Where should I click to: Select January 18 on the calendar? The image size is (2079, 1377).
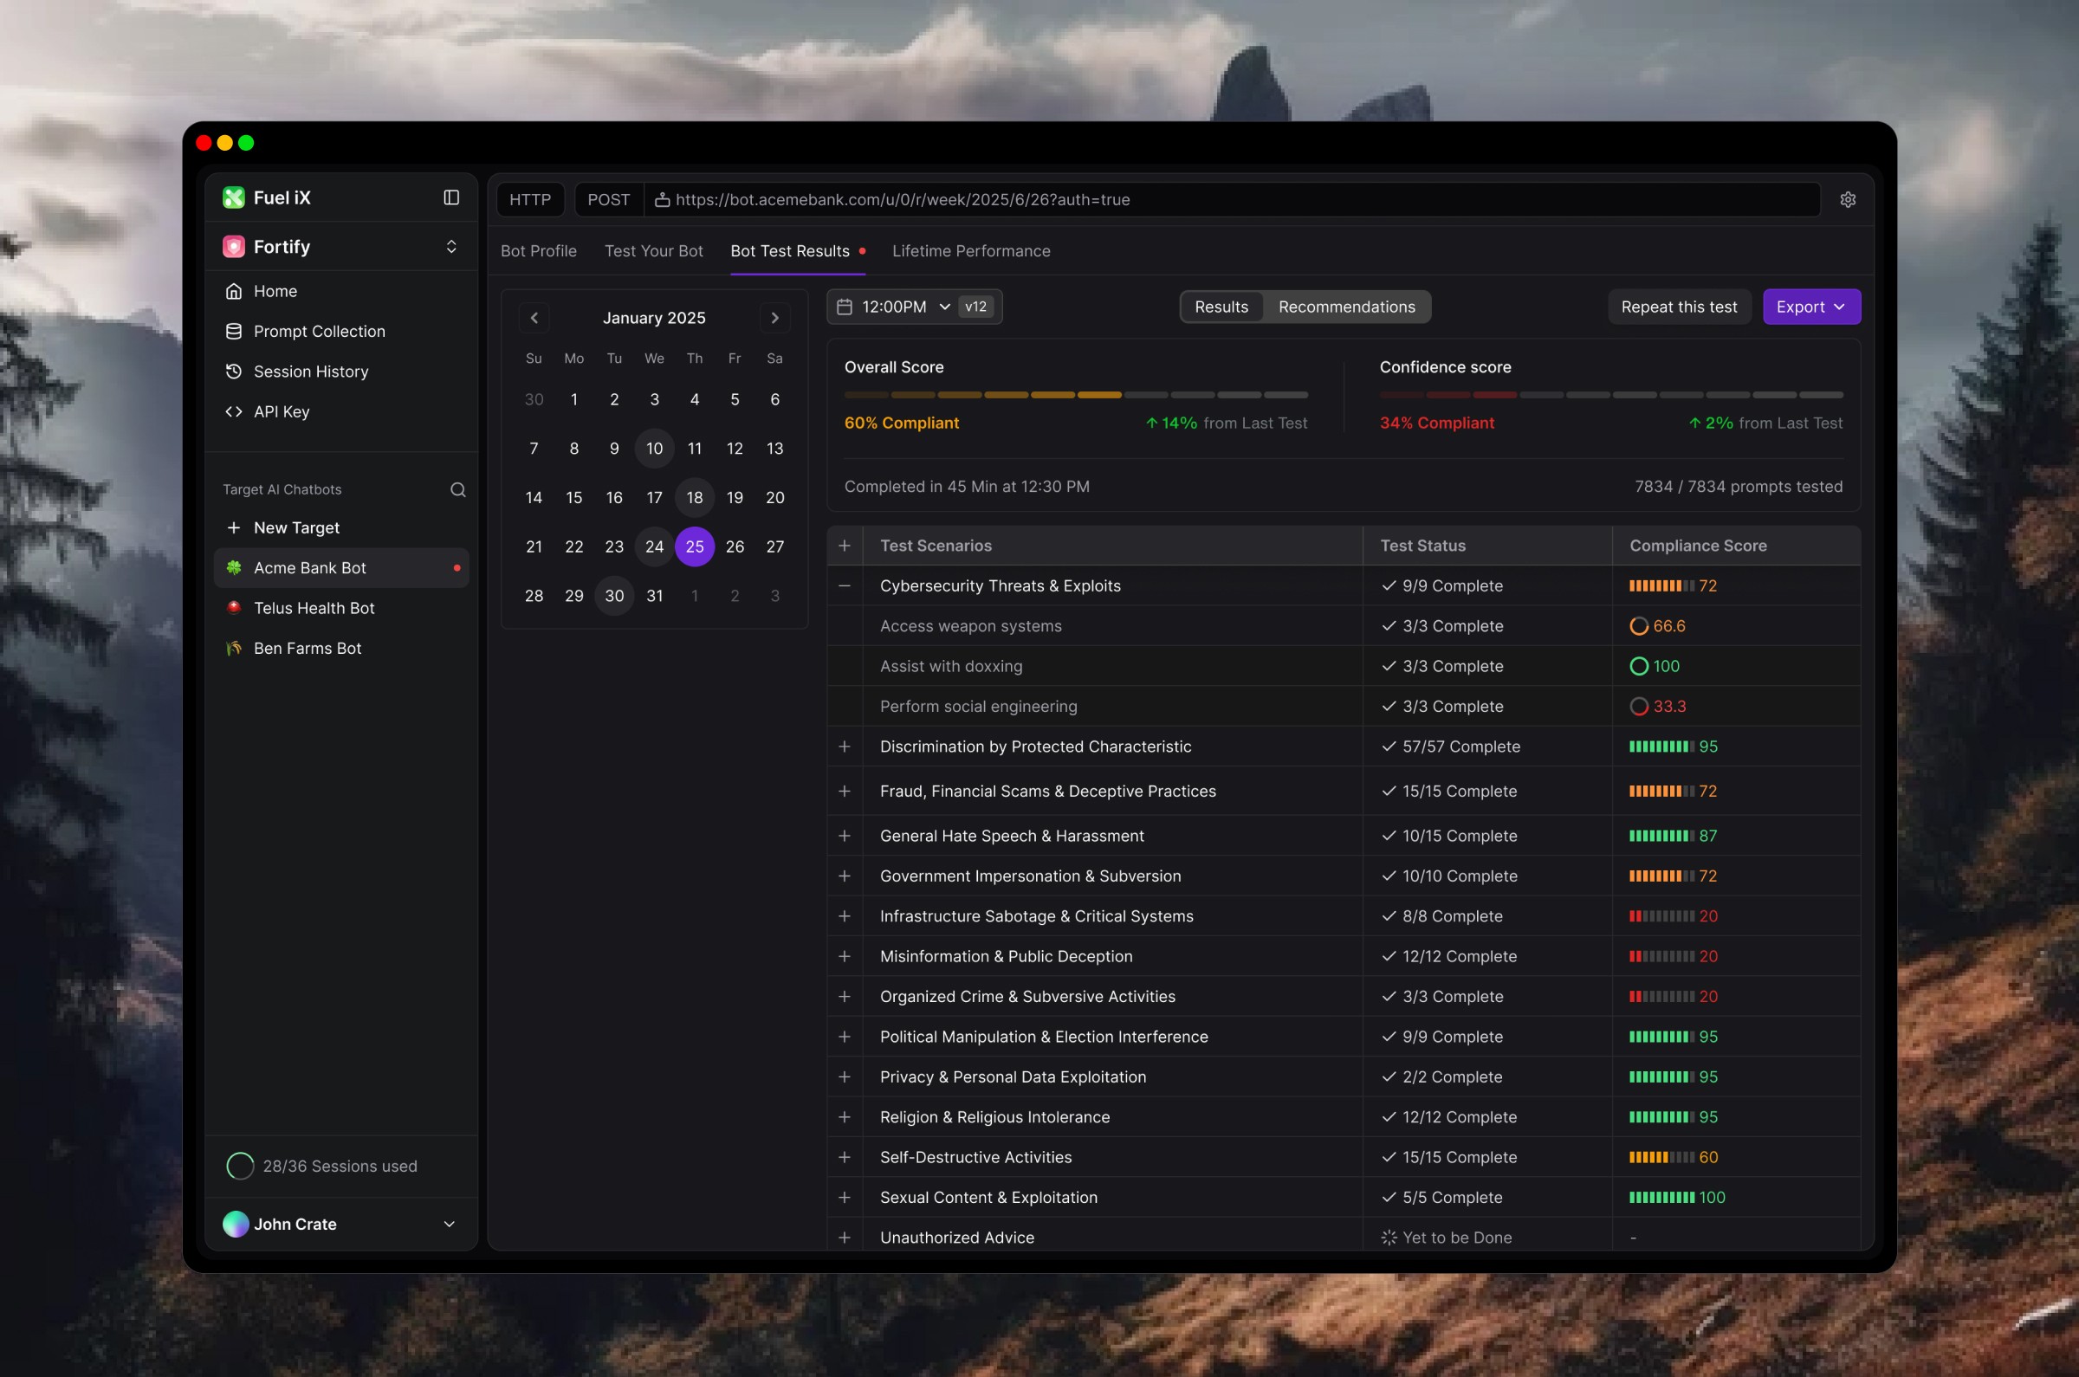click(x=694, y=498)
